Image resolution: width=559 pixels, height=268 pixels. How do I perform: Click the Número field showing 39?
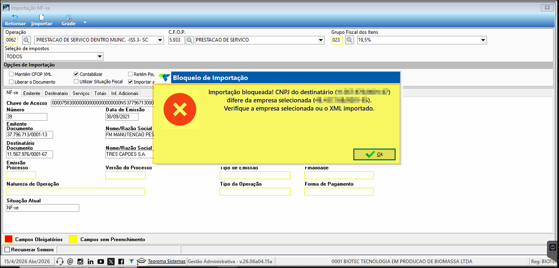tap(27, 117)
